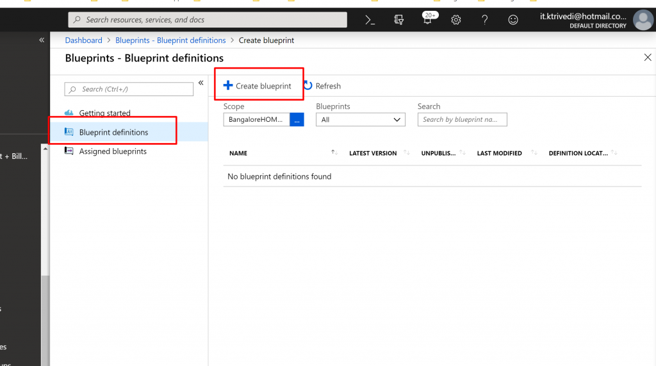Sort by the NAME column header
The image size is (656, 366).
point(238,153)
